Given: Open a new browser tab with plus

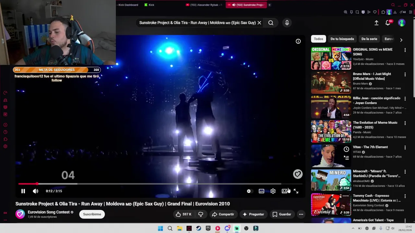Looking at the screenshot, I should [269, 5].
